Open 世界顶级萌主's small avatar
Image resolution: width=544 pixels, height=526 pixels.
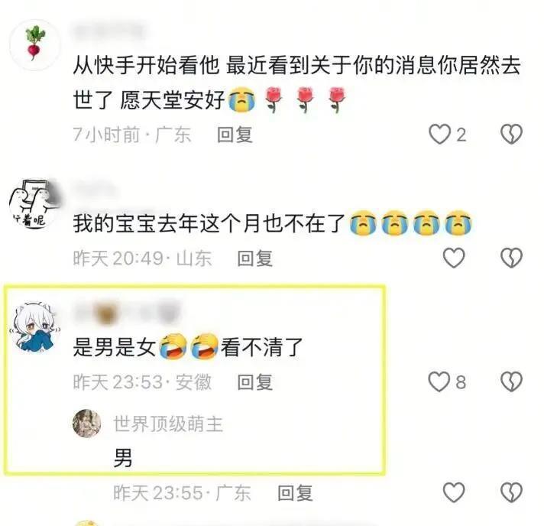pos(87,424)
